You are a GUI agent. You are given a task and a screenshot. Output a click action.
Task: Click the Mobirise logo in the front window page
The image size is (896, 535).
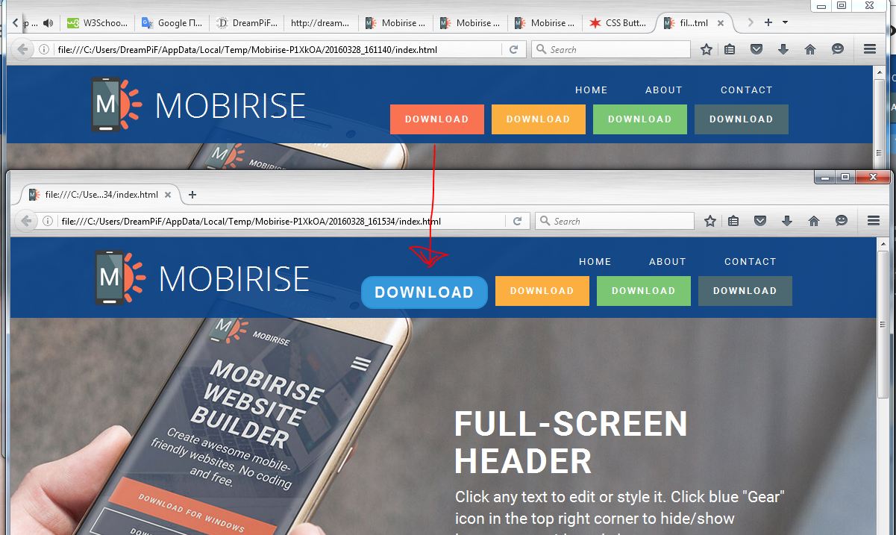[x=201, y=278]
